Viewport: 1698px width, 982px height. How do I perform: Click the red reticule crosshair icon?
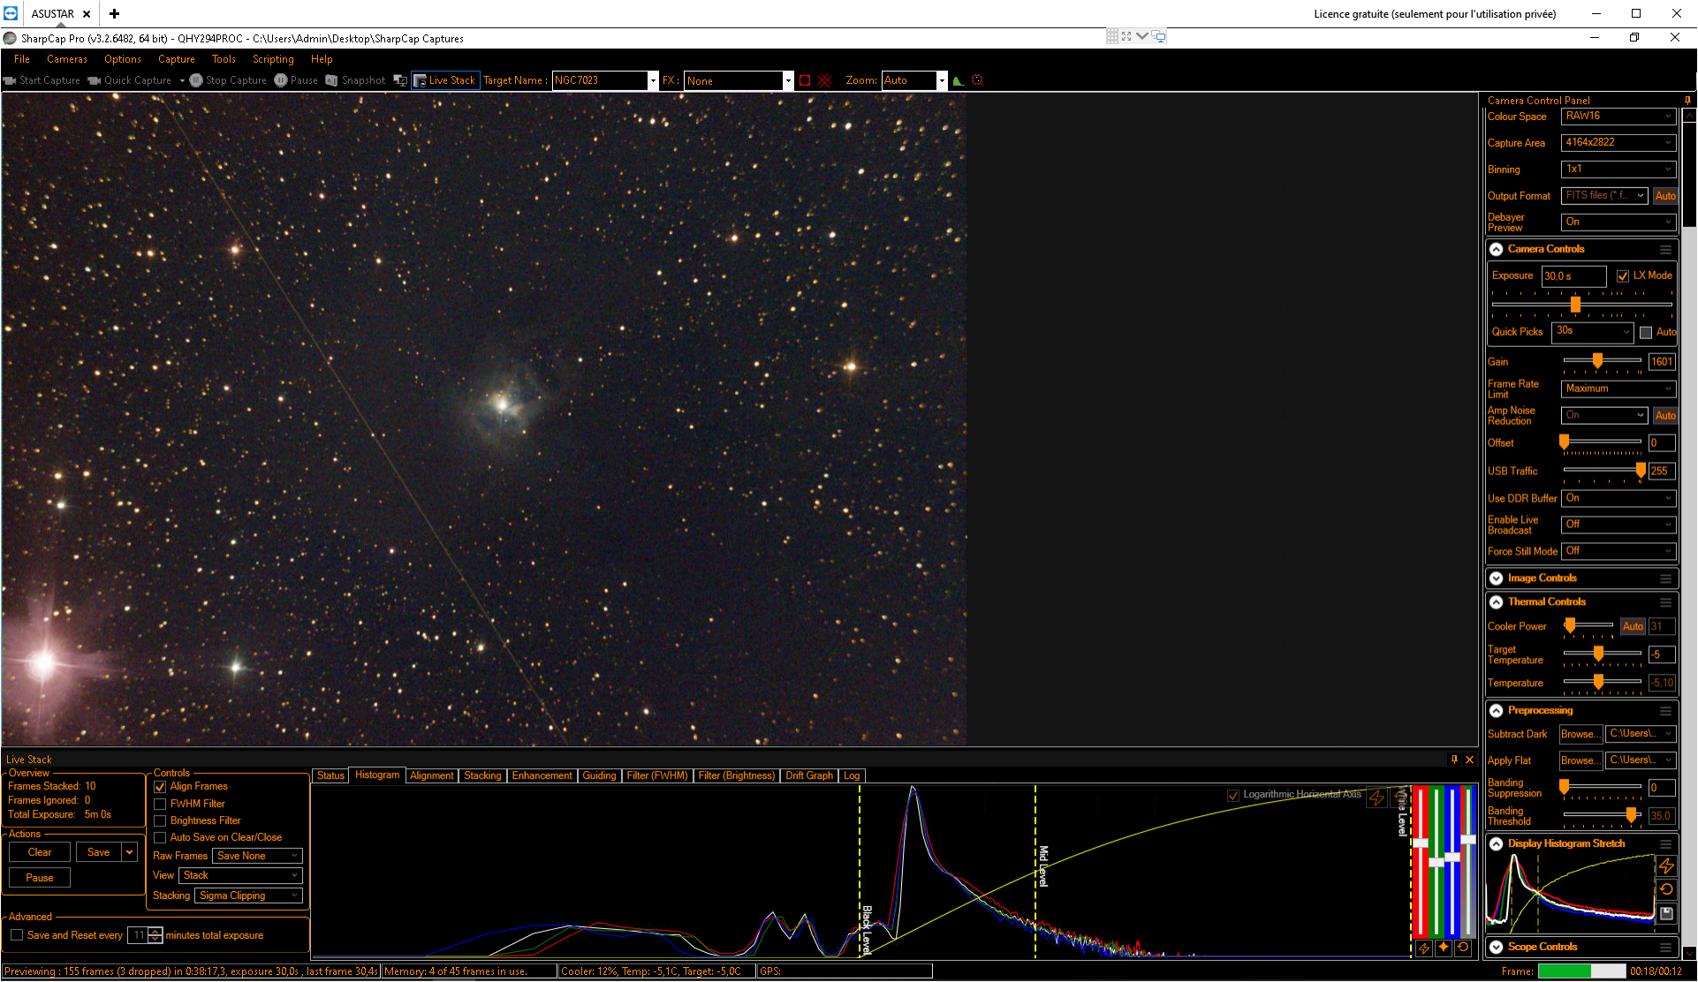point(825,80)
